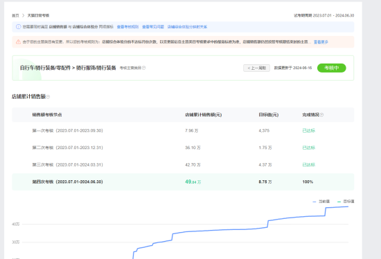Click the 100% completion value
381x259 pixels.
(308, 182)
